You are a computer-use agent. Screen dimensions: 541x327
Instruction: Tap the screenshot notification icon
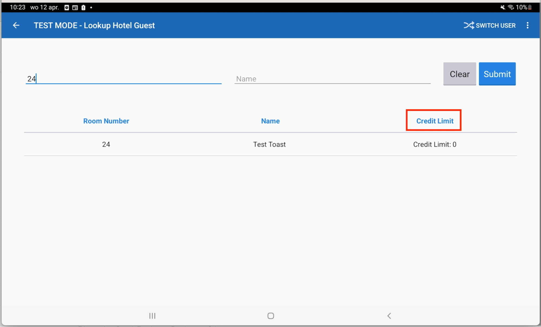coord(66,8)
